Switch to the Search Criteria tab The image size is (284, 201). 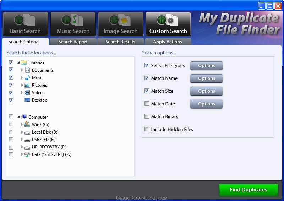pos(25,42)
